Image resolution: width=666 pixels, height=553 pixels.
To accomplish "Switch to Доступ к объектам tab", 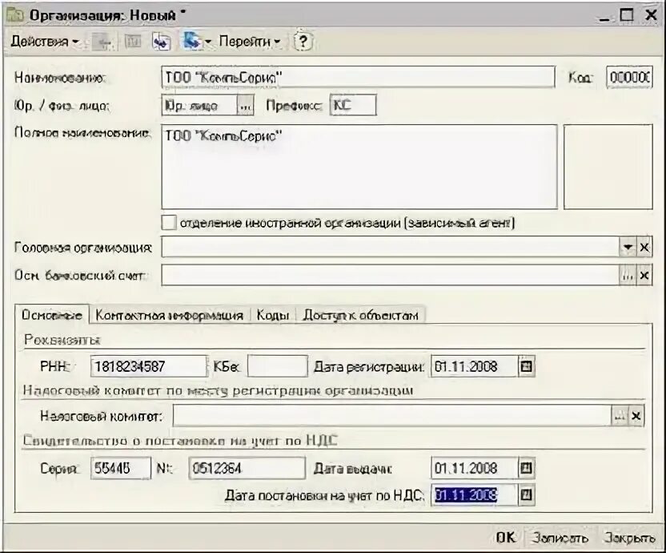I will 360,315.
